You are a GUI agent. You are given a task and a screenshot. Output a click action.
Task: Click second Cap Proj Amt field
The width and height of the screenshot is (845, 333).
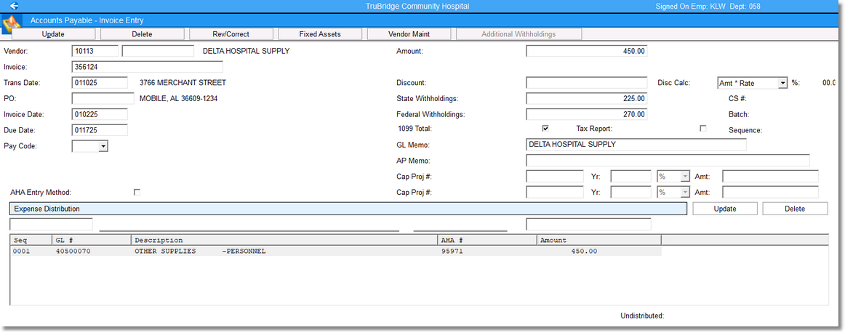point(770,192)
